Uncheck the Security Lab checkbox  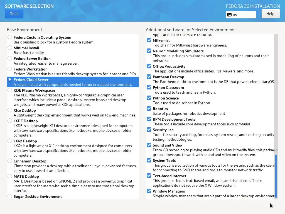[149, 130]
